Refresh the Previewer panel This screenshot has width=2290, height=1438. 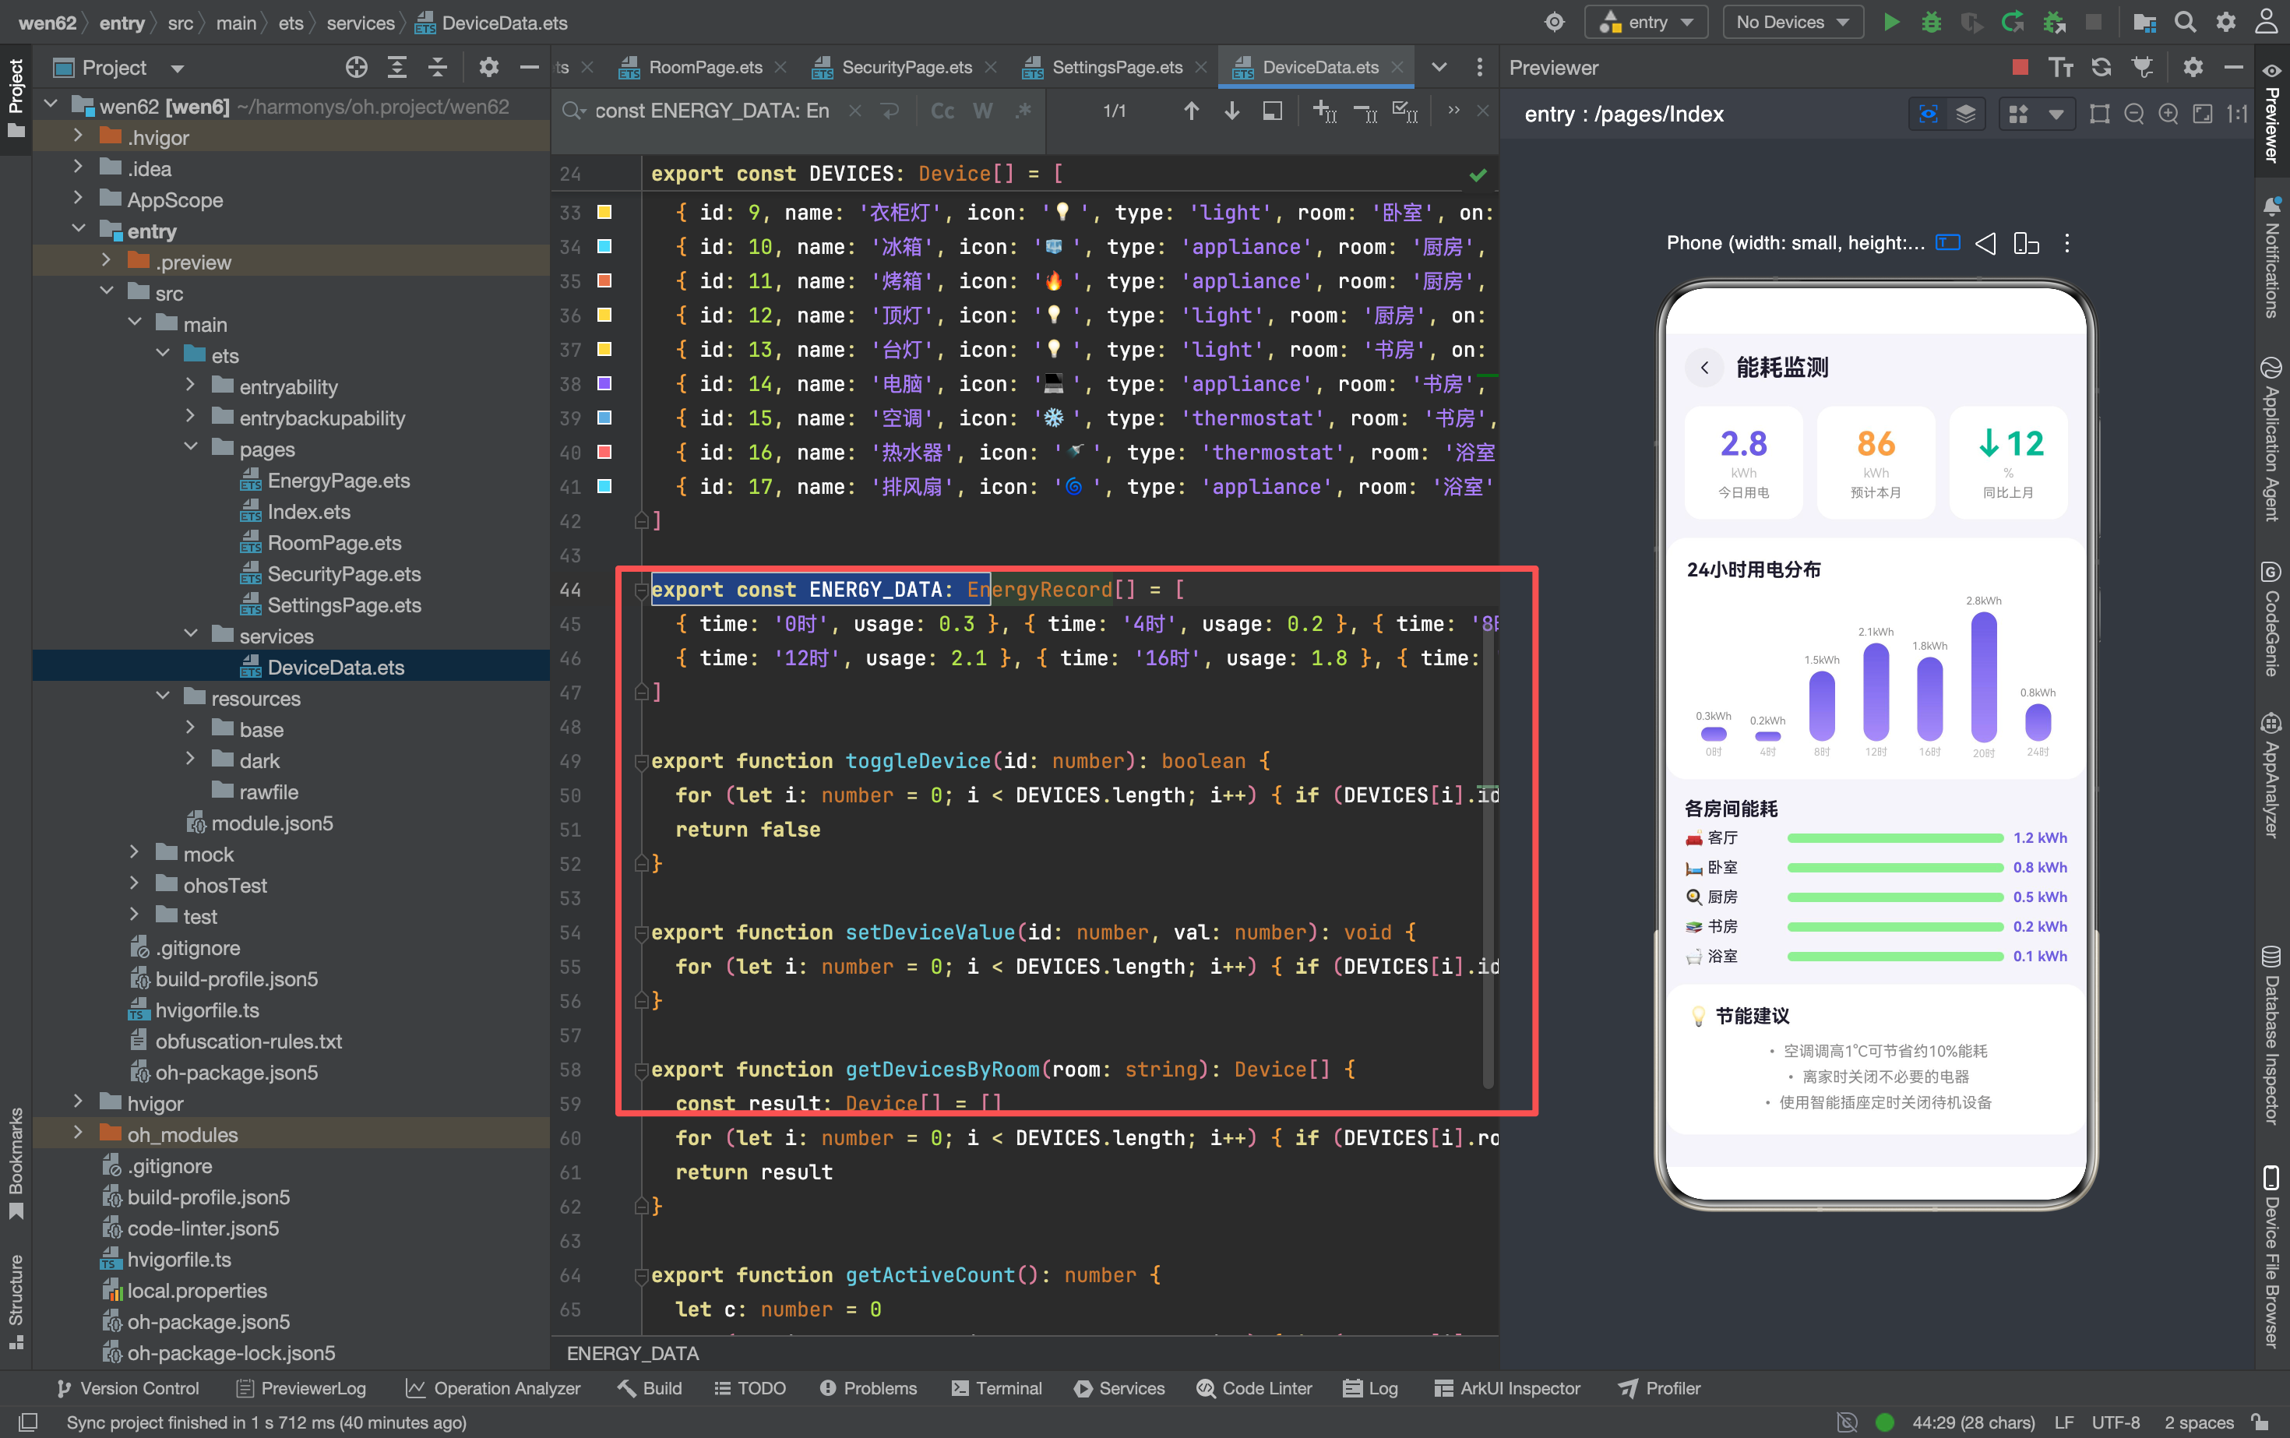click(x=2101, y=68)
